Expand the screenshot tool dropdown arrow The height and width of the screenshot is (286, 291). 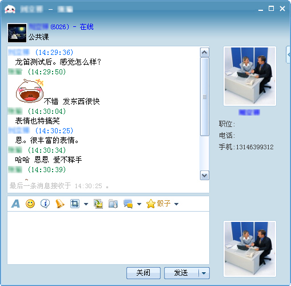[86, 204]
